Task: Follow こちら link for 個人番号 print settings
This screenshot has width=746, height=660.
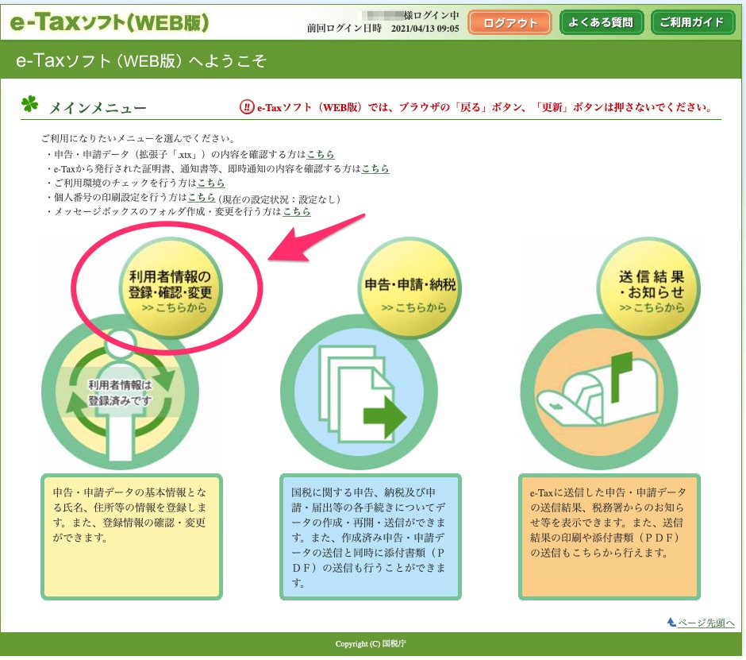Action: pos(202,197)
